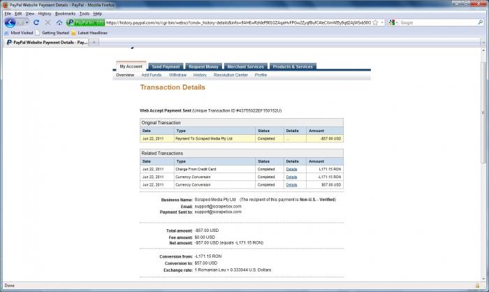Open the Request Money tab

point(203,66)
